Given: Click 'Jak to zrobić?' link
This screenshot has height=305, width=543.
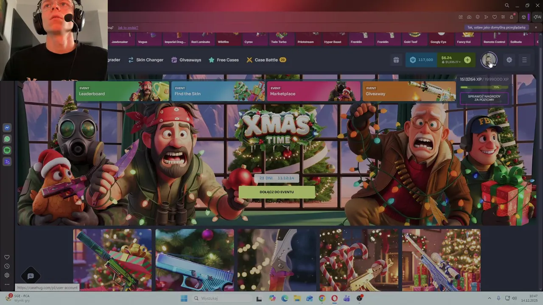Looking at the screenshot, I should (x=128, y=28).
